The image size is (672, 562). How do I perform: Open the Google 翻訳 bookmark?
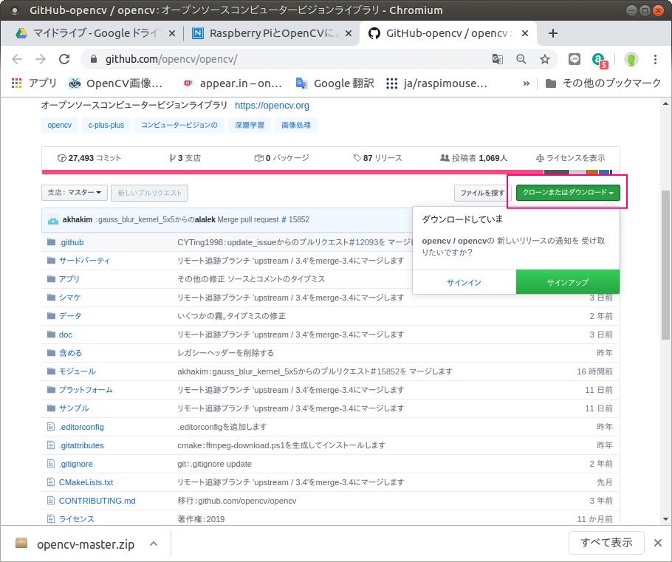click(x=335, y=83)
